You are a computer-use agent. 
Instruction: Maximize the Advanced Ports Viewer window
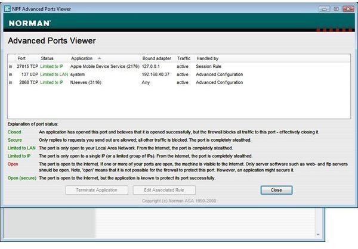pyautogui.click(x=336, y=9)
